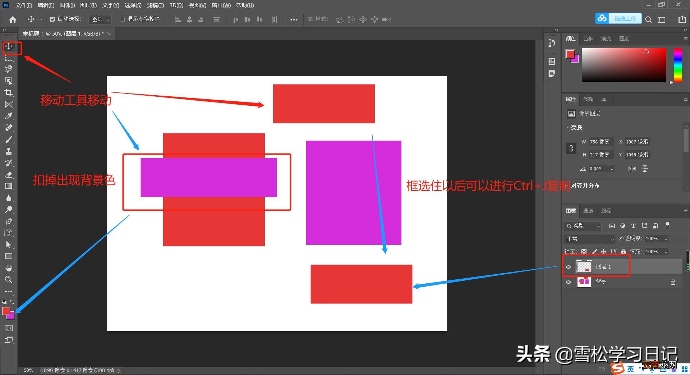690x375 pixels.
Task: Select the Frame tool
Action: [9, 104]
